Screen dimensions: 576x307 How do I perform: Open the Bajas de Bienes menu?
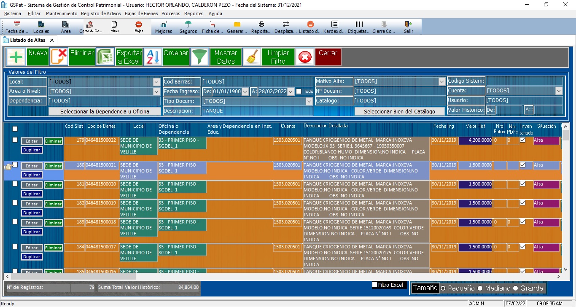(x=141, y=13)
